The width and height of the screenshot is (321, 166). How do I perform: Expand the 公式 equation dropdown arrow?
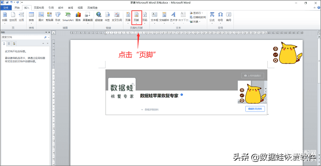[x=212, y=23]
